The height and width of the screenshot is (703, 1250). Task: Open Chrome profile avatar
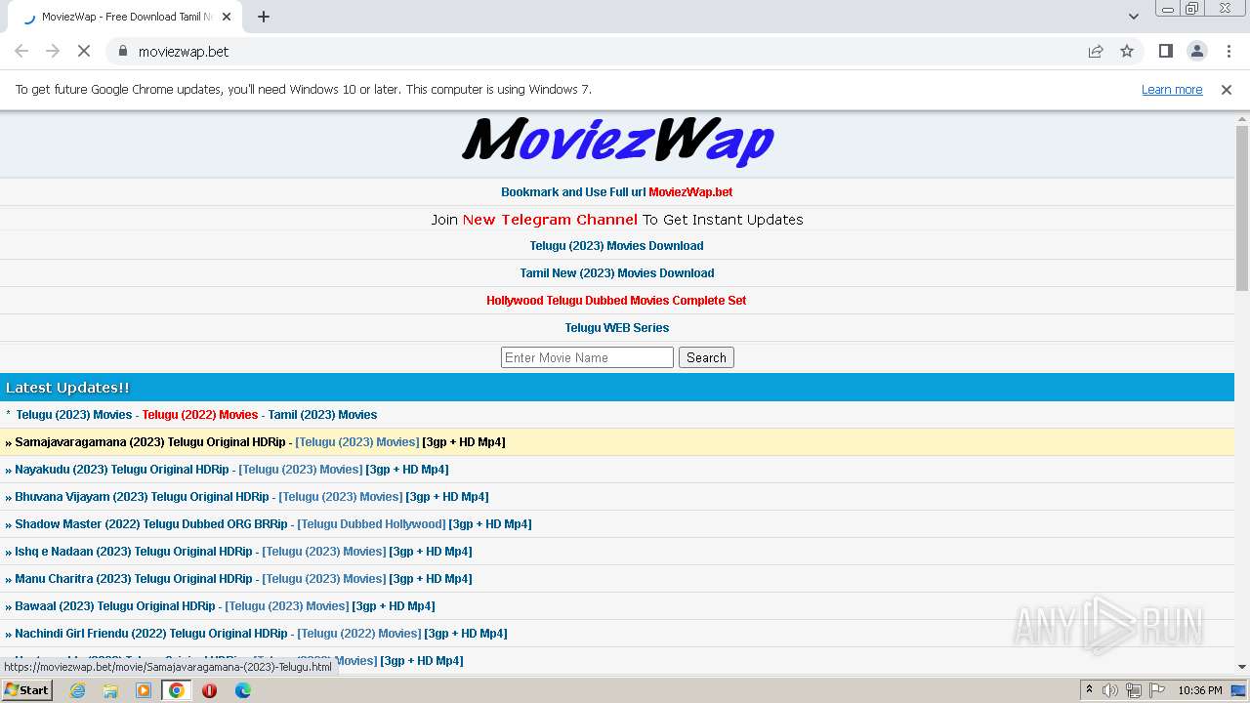(1196, 51)
